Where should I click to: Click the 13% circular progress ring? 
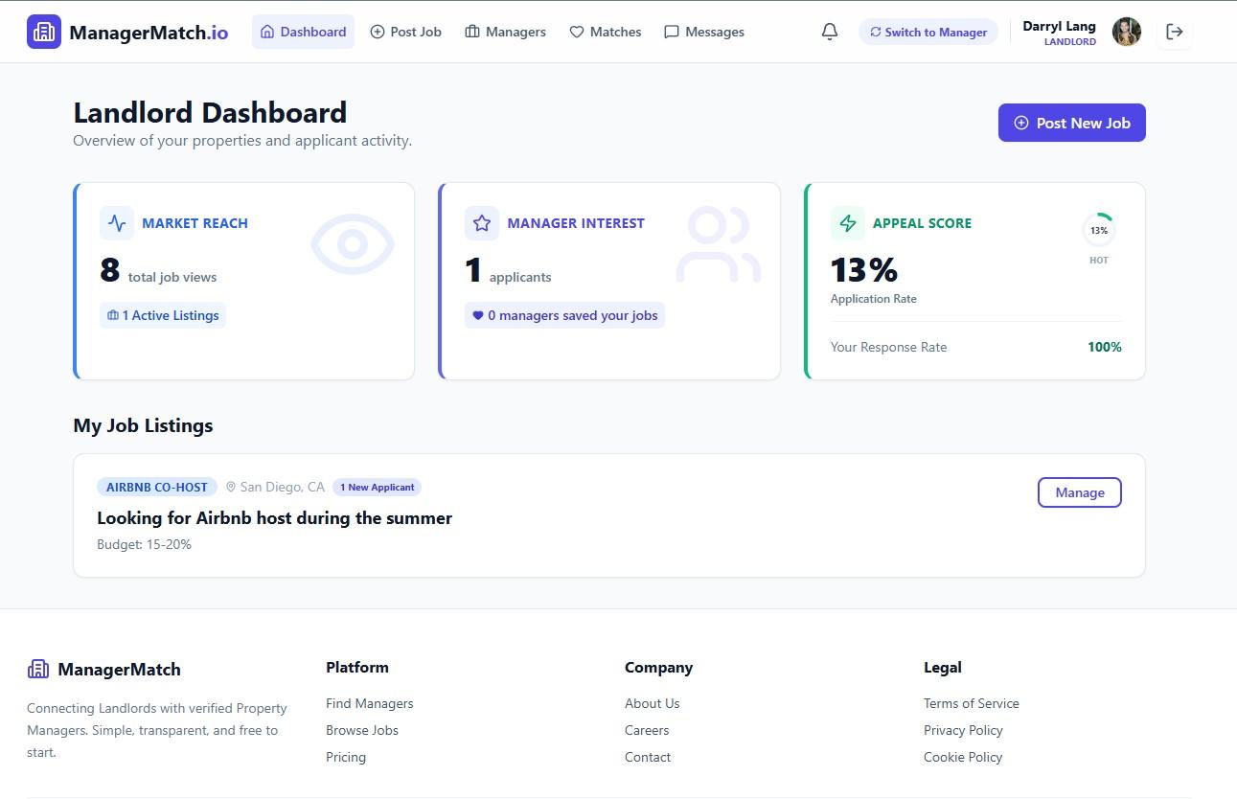[x=1098, y=230]
